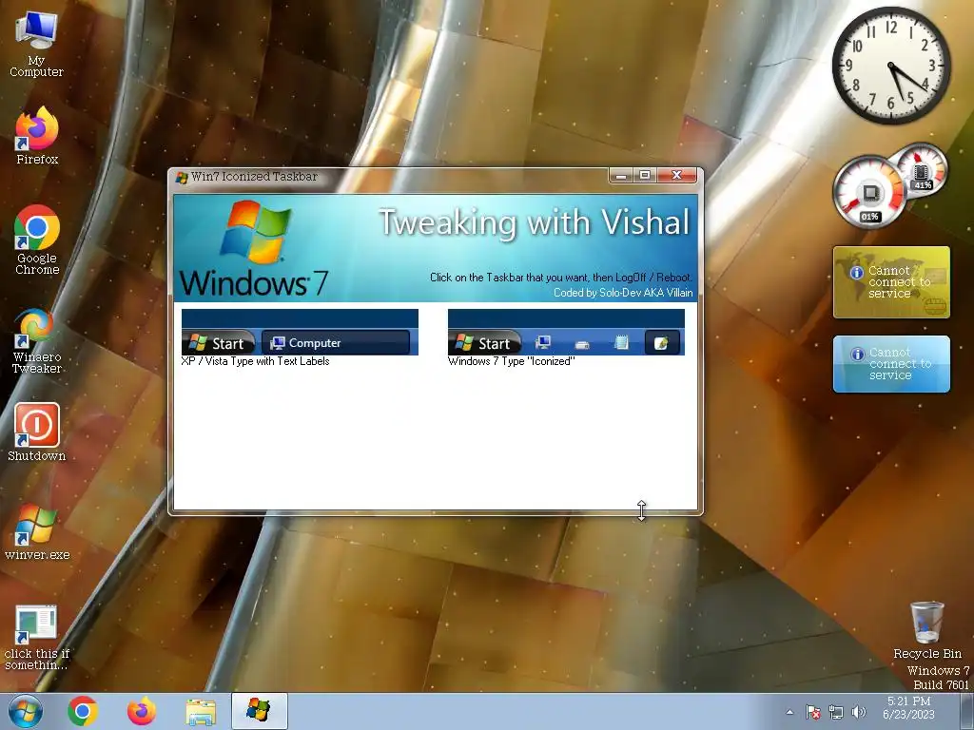Select the Google Chrome desktop shortcut

tap(37, 240)
